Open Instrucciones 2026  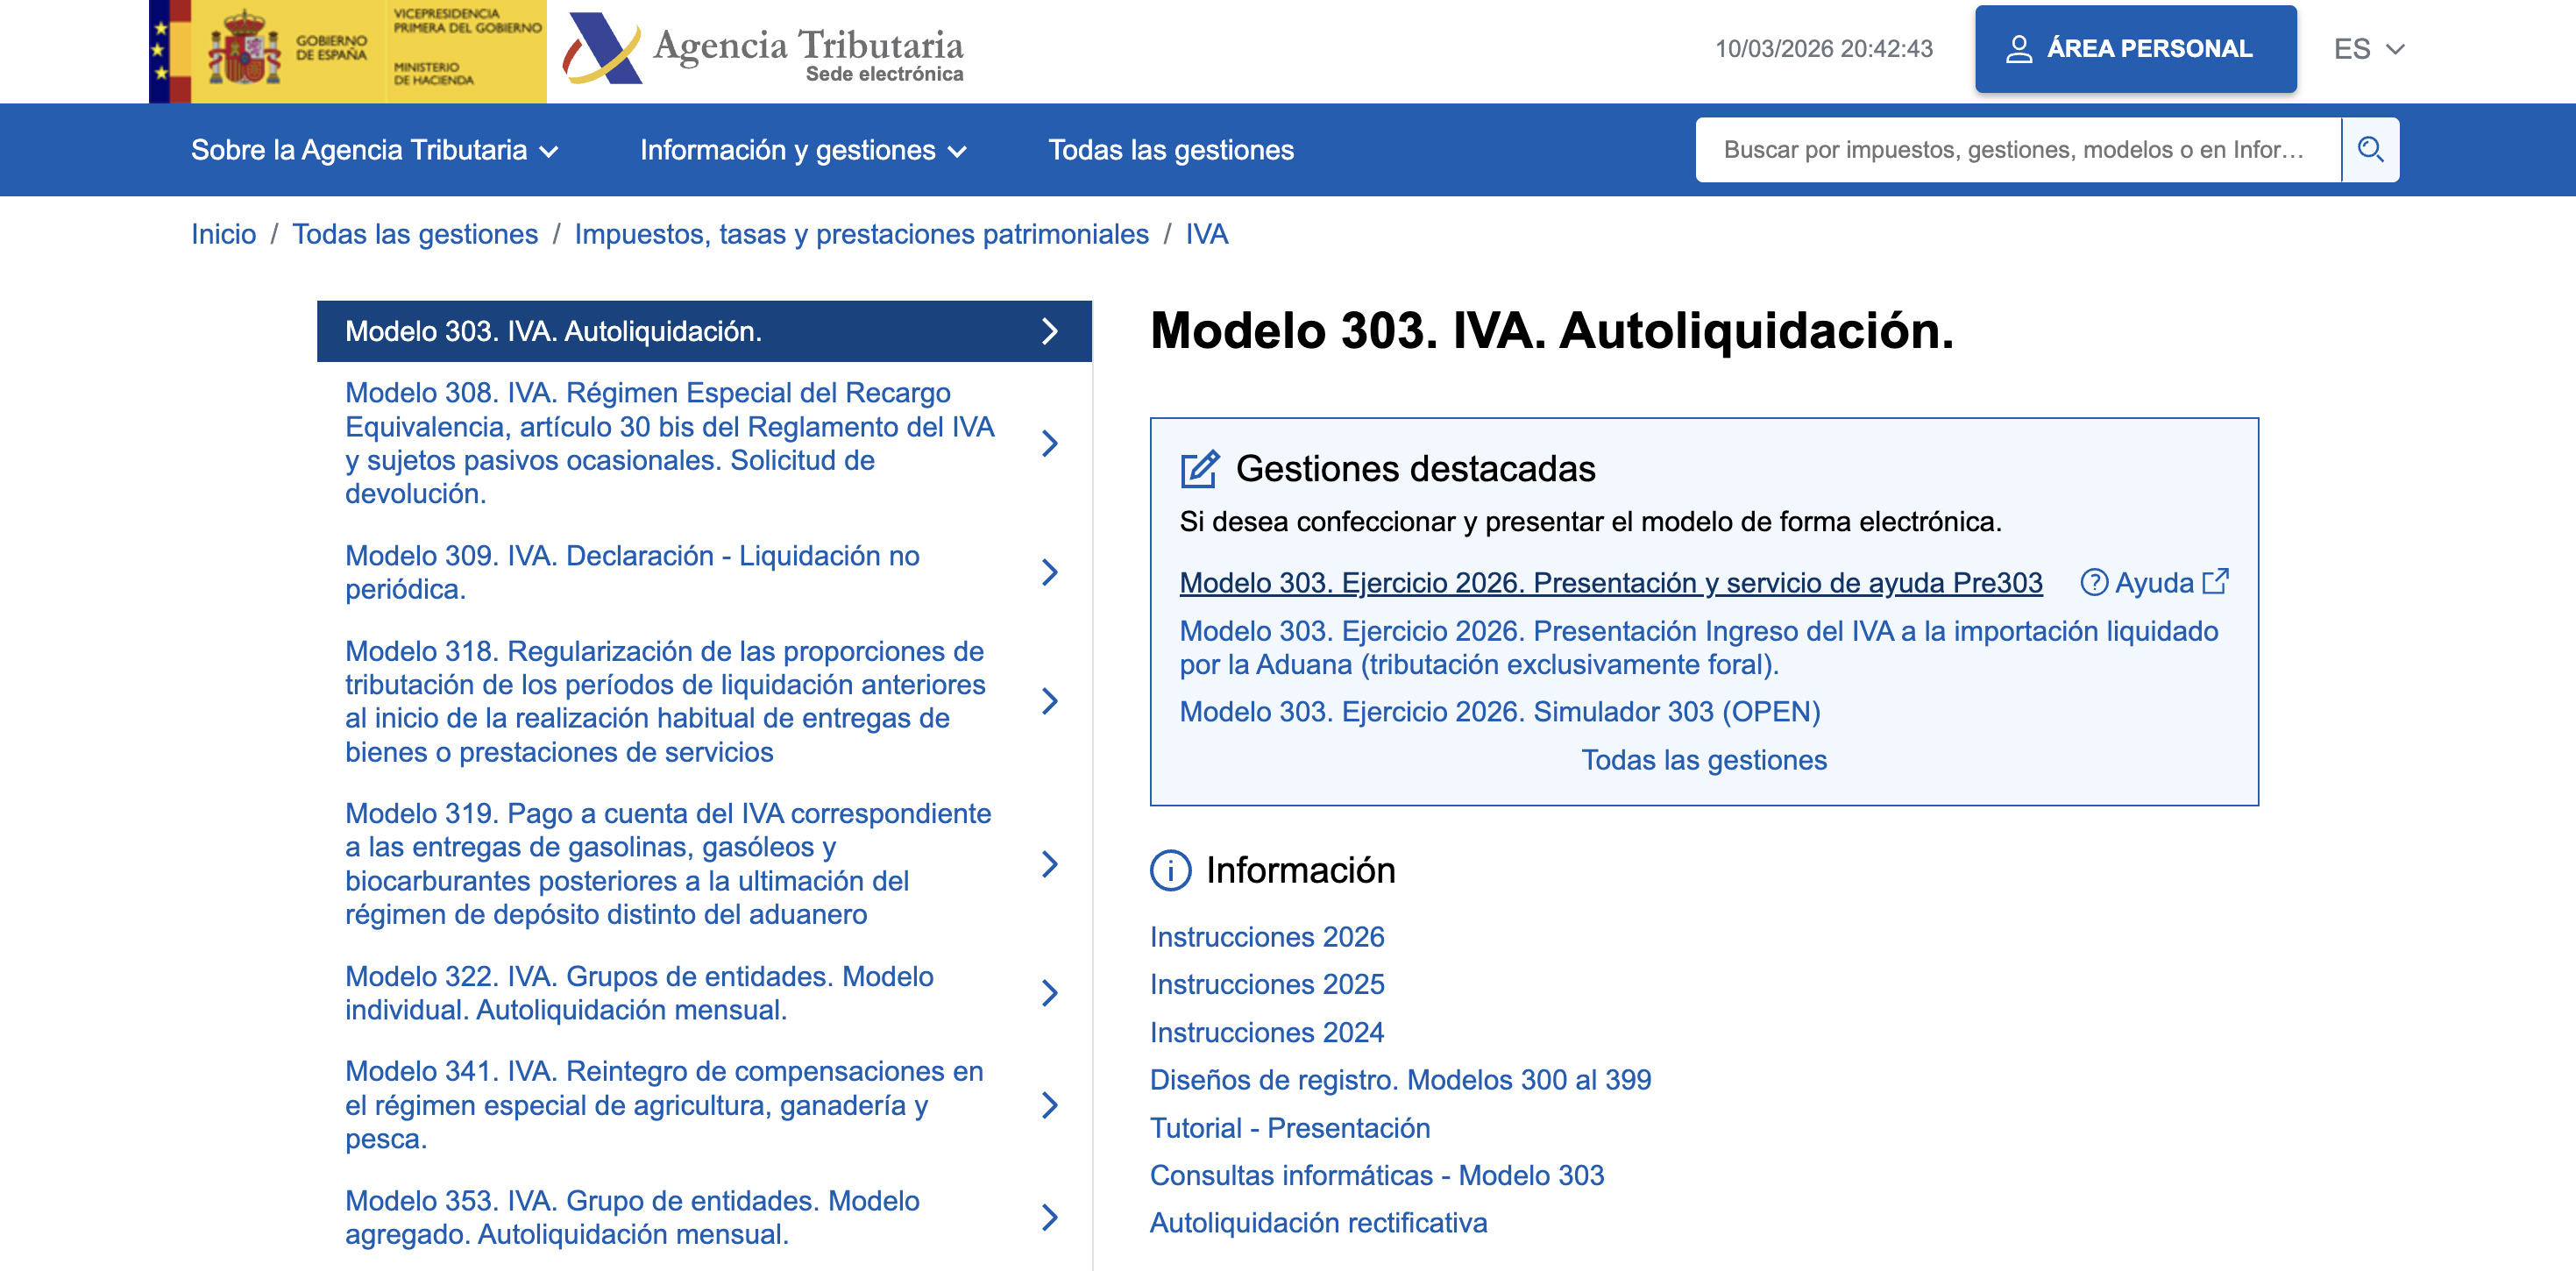click(x=1266, y=937)
